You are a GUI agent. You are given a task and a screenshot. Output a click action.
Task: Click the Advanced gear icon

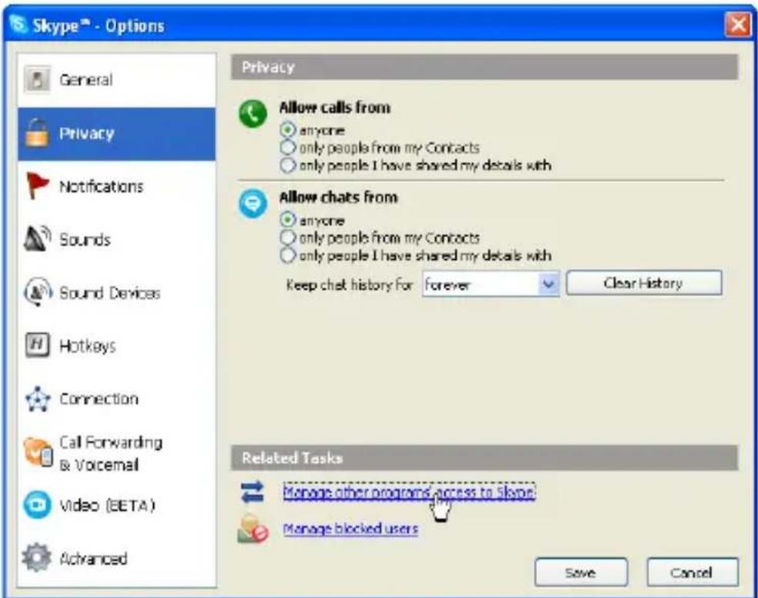(x=37, y=557)
